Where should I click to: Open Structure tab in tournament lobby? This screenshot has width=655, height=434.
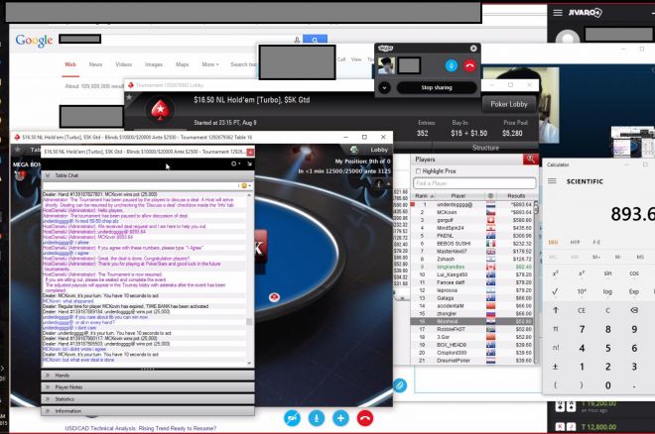click(x=485, y=148)
